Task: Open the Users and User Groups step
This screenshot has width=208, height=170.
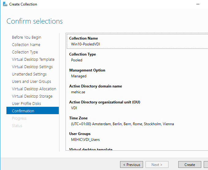Action: (31, 82)
